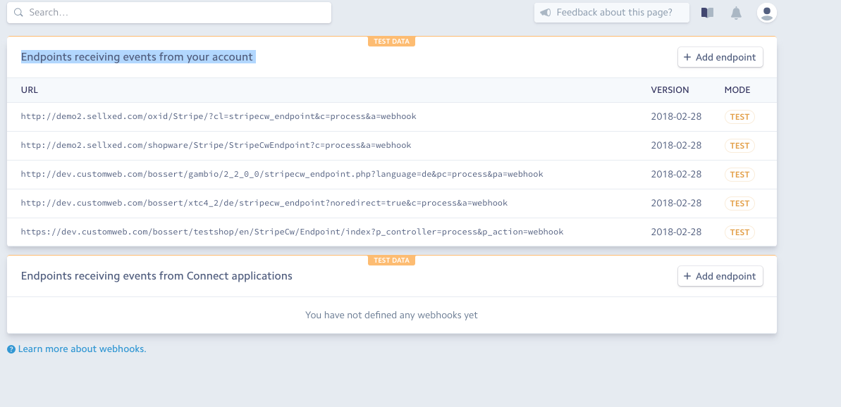Click the Search input field
Image resolution: width=841 pixels, height=407 pixels.
point(169,12)
